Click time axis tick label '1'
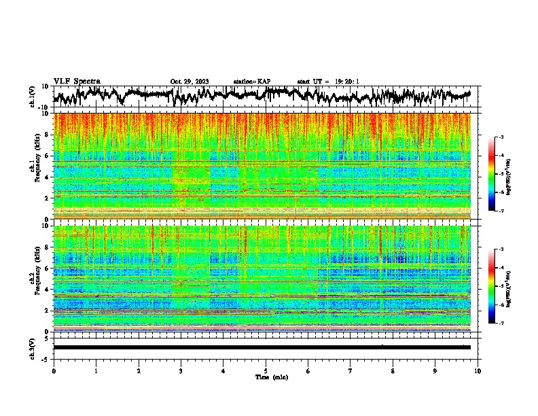Image resolution: width=538 pixels, height=416 pixels. (x=96, y=371)
